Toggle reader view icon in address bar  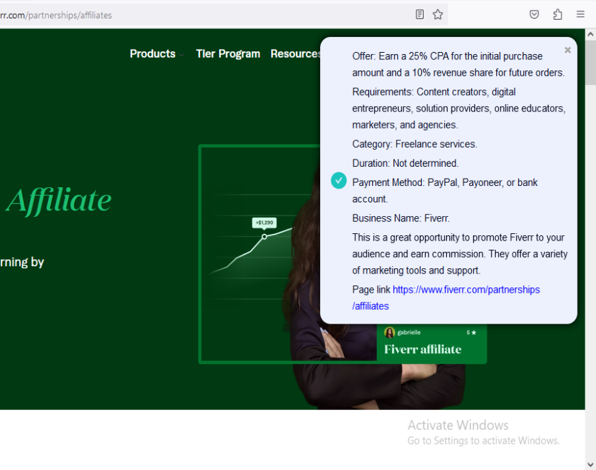pyautogui.click(x=420, y=15)
